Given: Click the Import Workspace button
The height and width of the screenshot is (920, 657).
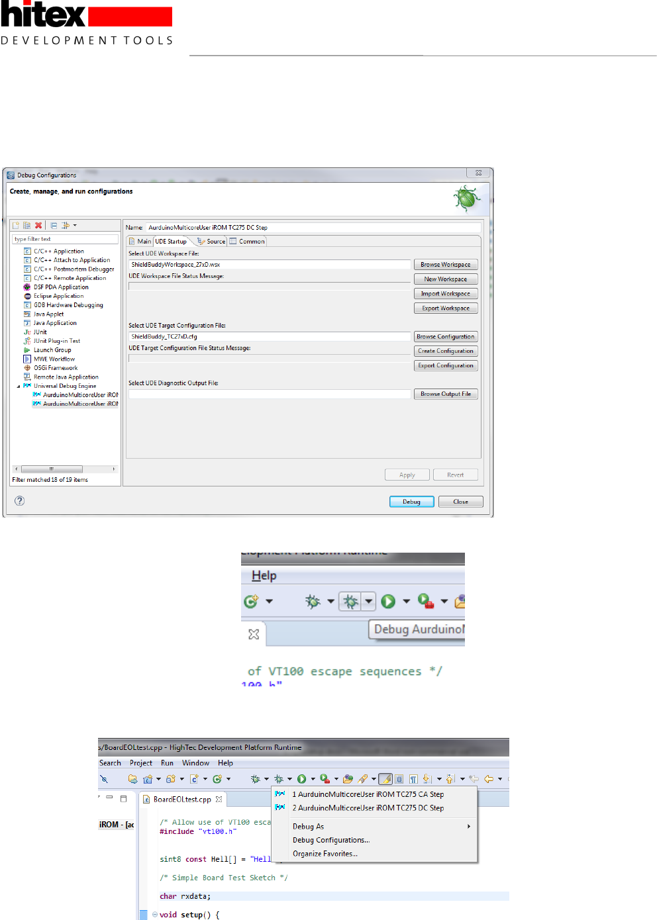Looking at the screenshot, I should 446,294.
